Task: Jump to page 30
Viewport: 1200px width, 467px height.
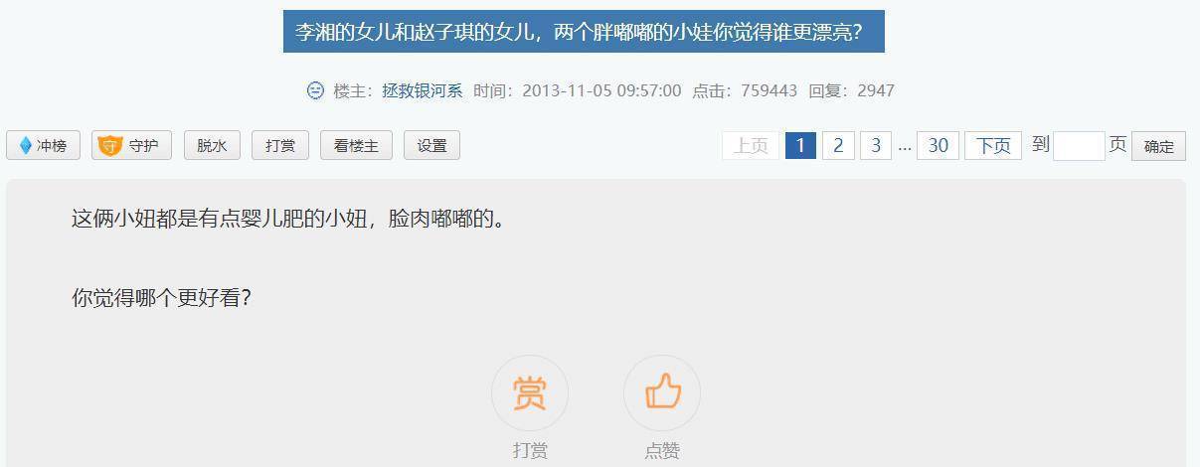Action: (x=938, y=146)
